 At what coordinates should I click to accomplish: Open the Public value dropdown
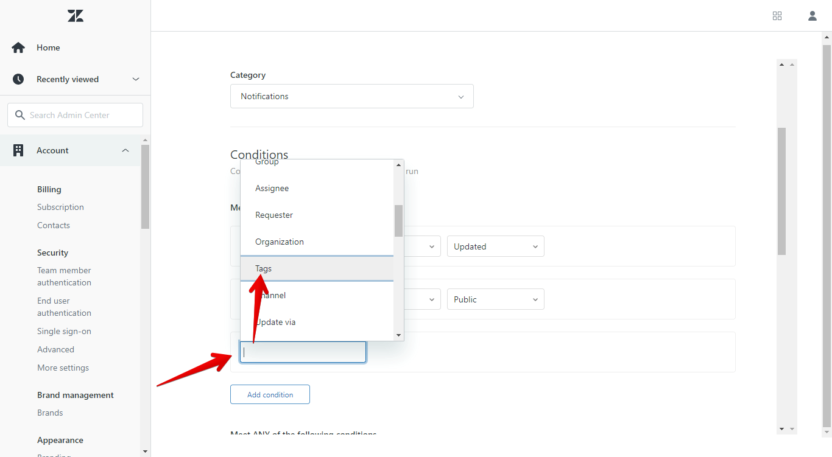coord(495,299)
